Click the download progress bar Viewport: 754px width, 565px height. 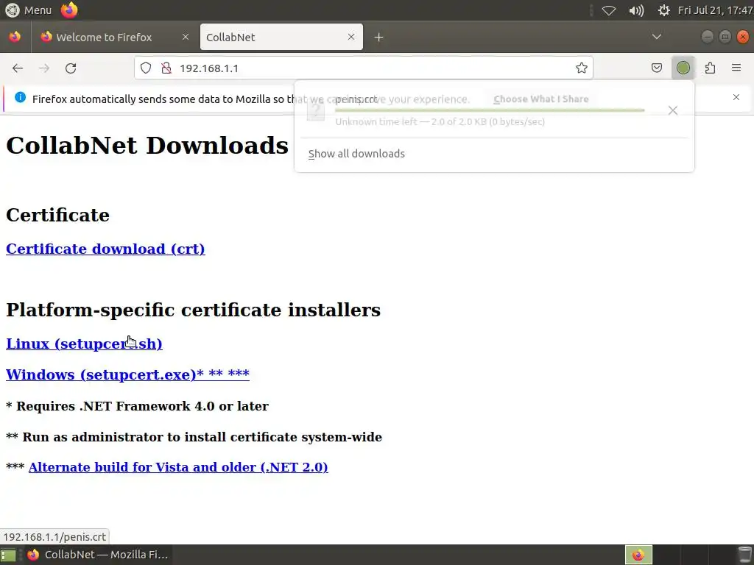pos(490,110)
